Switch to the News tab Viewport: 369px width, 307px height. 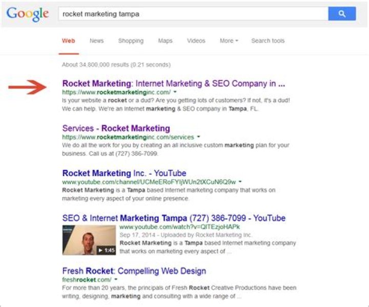click(x=96, y=41)
